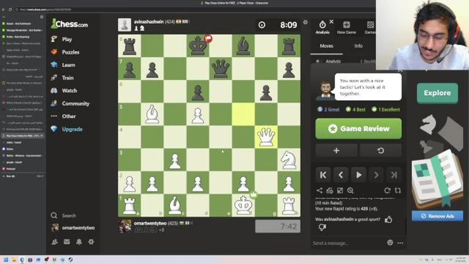Click the Analysis stopwatch icon
Screen dimensions: 469x264
pyautogui.click(x=322, y=25)
